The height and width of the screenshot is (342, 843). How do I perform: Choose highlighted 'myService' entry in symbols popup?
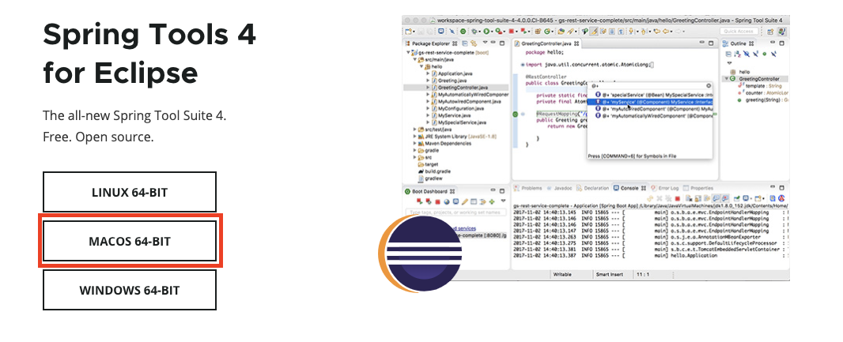point(651,102)
